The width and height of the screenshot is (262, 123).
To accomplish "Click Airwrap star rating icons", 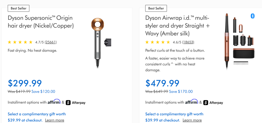I will click(x=158, y=42).
